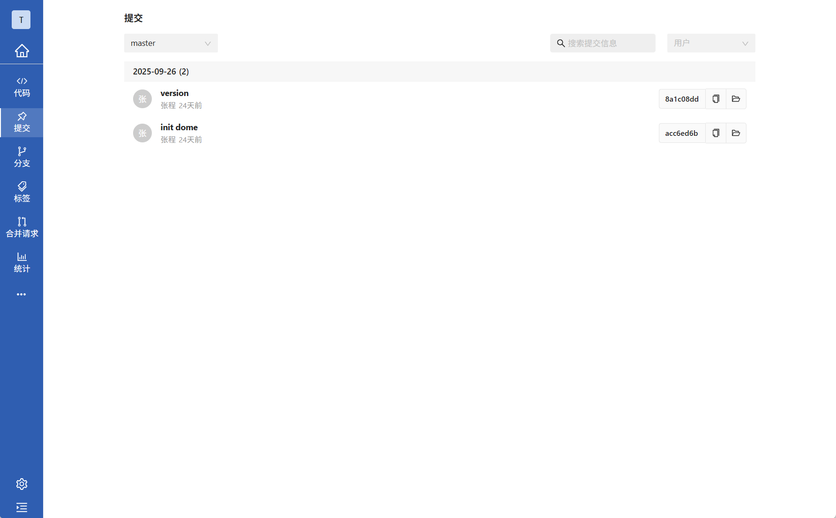The image size is (836, 518).
Task: Click '张程 24天前' under version commit
Action: (181, 105)
